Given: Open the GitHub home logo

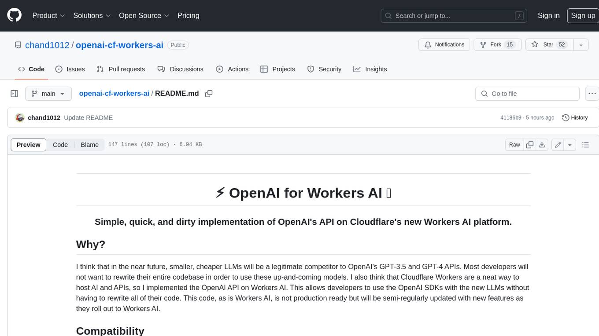Looking at the screenshot, I should click(x=14, y=15).
